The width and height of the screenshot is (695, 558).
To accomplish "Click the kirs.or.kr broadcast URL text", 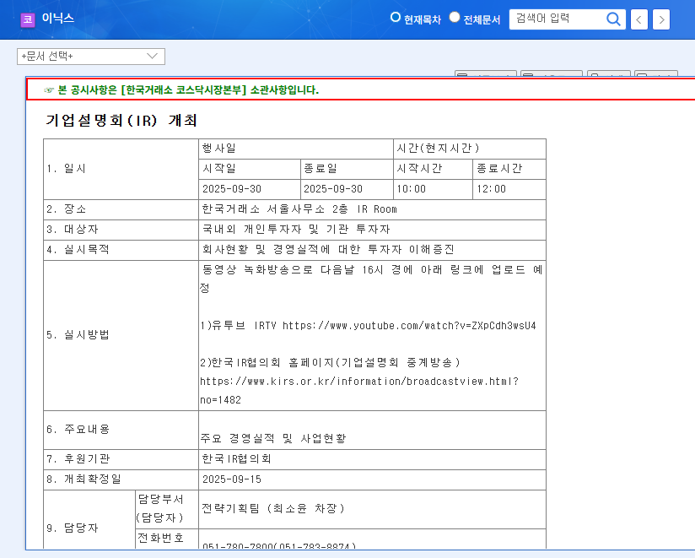I will click(x=359, y=390).
